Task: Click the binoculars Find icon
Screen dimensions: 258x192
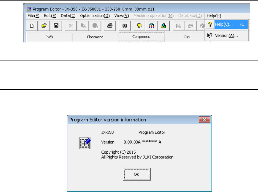Action: (x=125, y=26)
